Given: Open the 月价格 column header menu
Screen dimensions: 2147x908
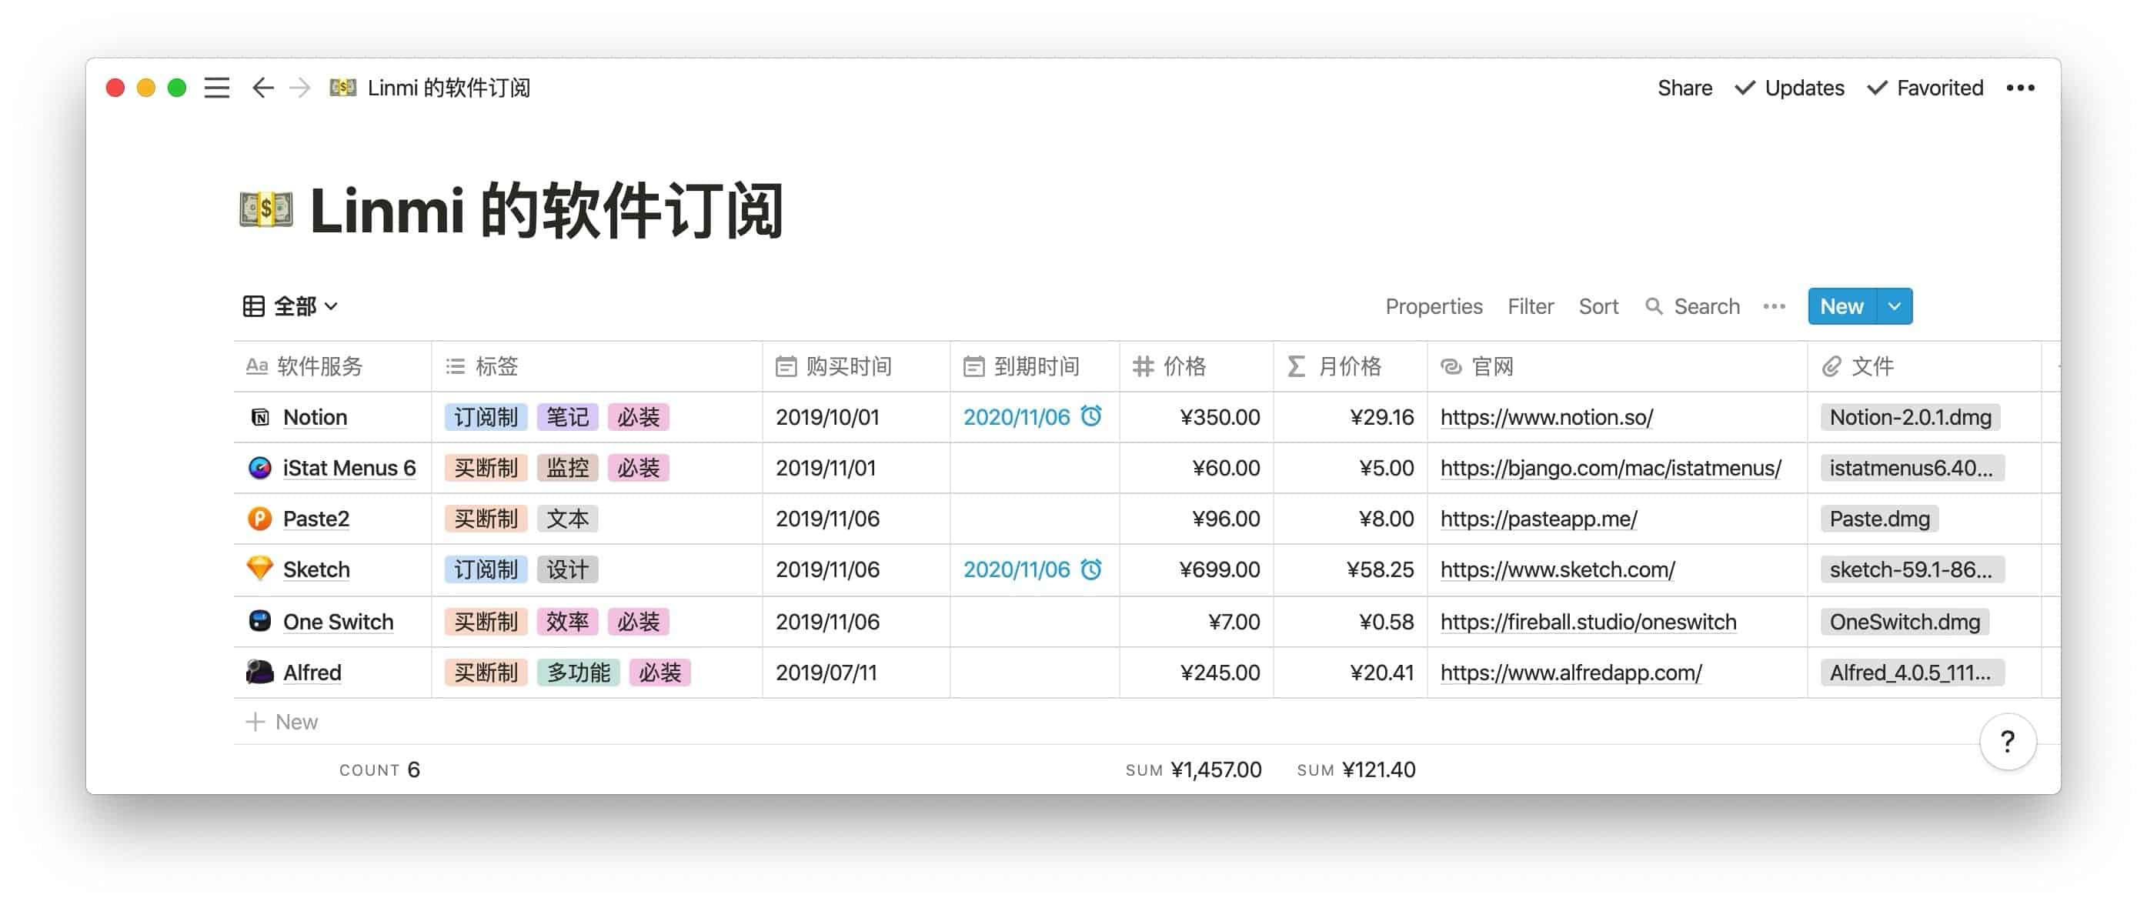Looking at the screenshot, I should (x=1351, y=366).
